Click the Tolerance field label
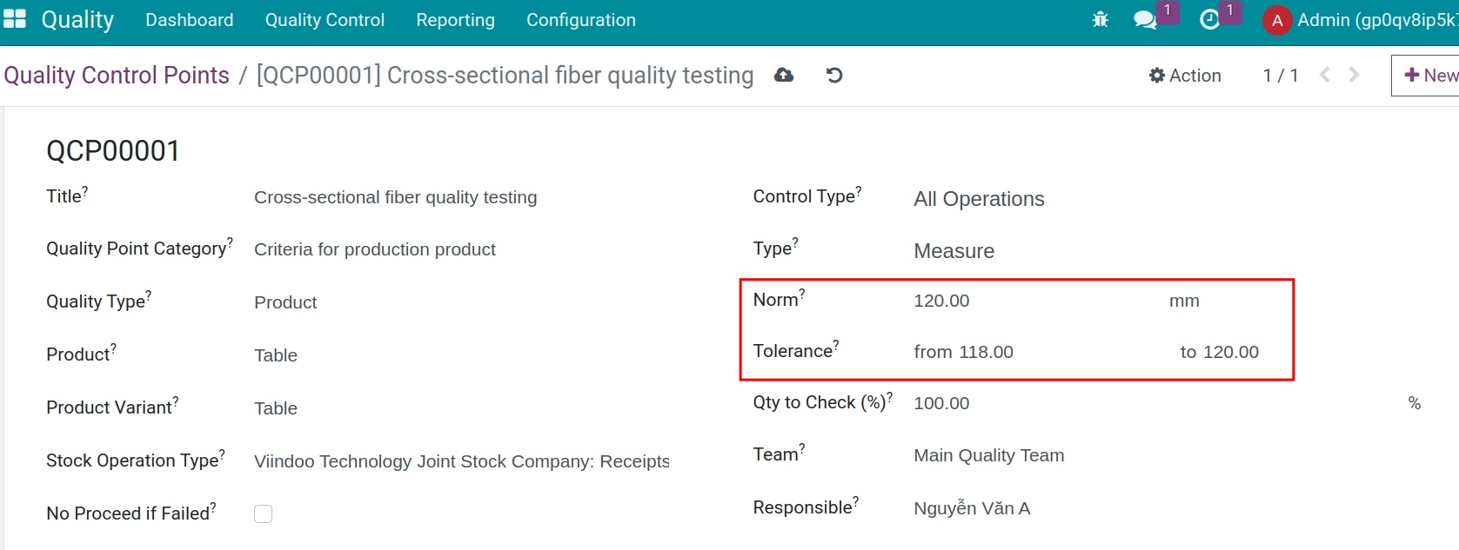Screen dimensions: 1459x550 coord(793,351)
